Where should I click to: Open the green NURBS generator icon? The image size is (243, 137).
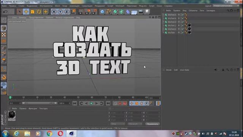click(115, 12)
